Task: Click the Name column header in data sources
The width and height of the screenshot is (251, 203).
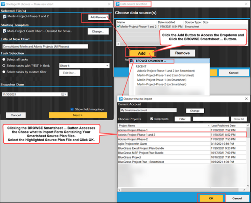Action: point(137,22)
